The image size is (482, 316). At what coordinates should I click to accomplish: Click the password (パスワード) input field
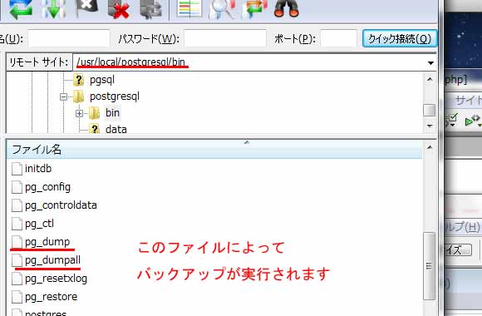tap(225, 38)
